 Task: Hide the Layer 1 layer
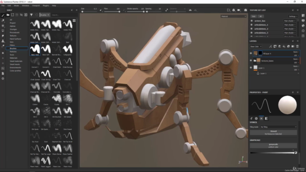[x=251, y=68]
